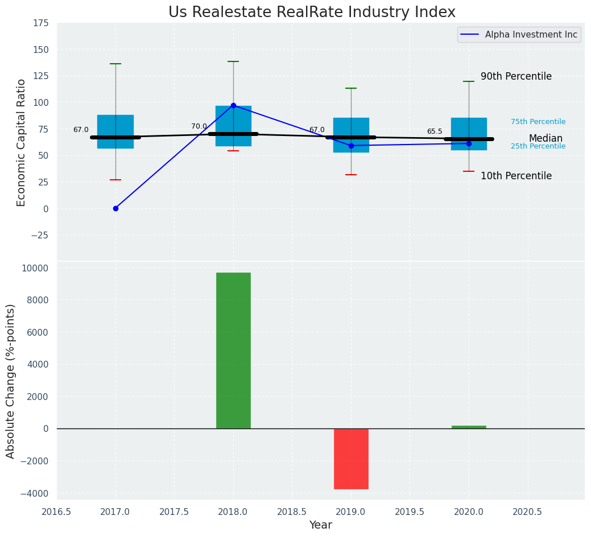Click the 'Year' x-axis label
591x536 pixels.
[321, 525]
